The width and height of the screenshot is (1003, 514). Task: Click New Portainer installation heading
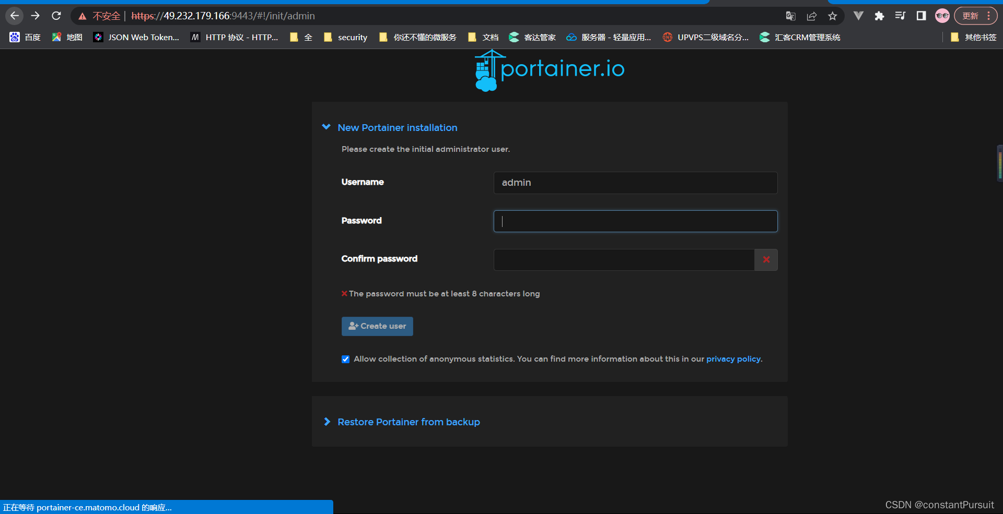pyautogui.click(x=398, y=127)
